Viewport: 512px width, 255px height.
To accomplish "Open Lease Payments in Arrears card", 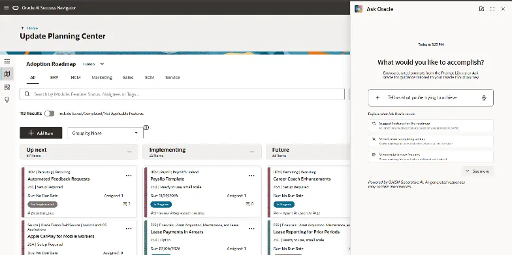I will click(177, 231).
